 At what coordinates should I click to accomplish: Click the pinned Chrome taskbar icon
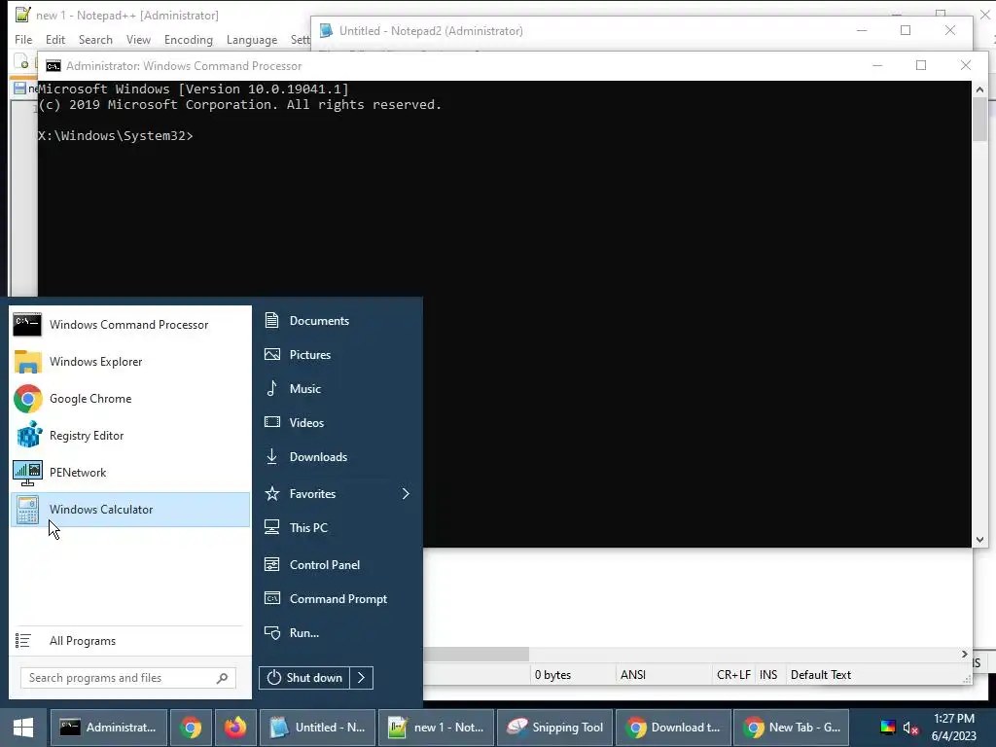(191, 728)
